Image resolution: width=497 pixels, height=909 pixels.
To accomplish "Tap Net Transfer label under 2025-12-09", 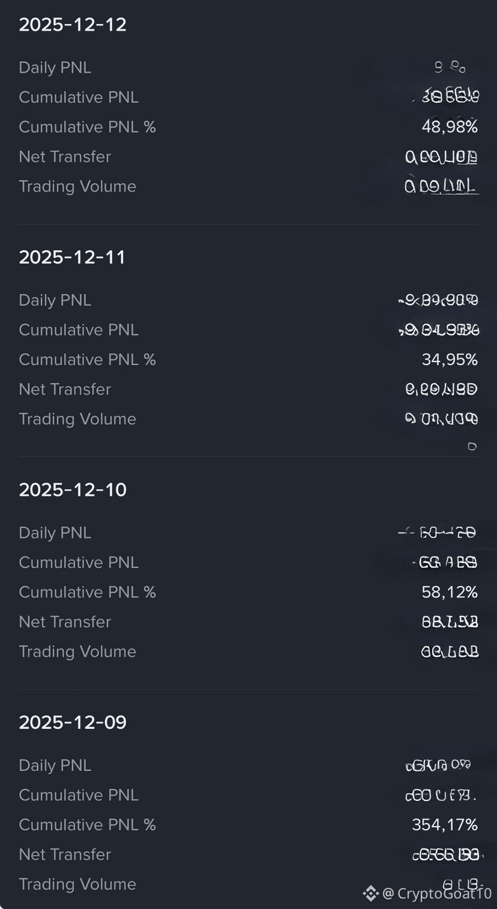I will pyautogui.click(x=65, y=854).
